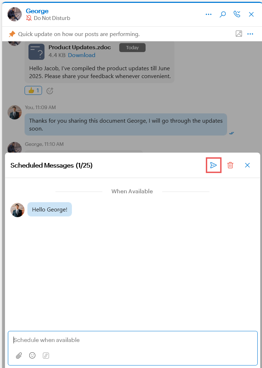Send the scheduled message now
This screenshot has width=262, height=368.
[214, 165]
